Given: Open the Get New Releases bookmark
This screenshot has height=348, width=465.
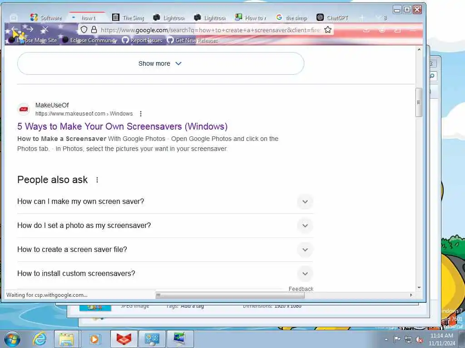Looking at the screenshot, I should click(192, 40).
